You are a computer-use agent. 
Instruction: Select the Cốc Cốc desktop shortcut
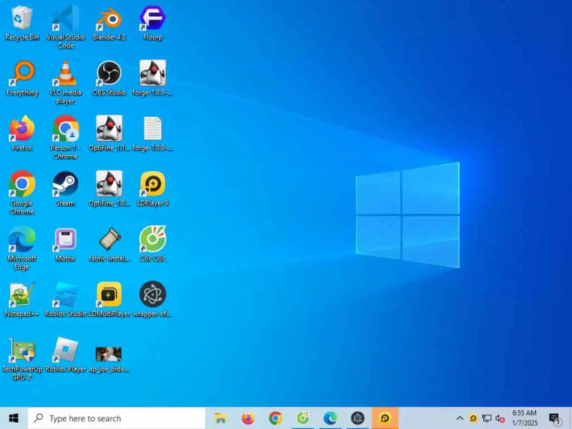tap(152, 245)
